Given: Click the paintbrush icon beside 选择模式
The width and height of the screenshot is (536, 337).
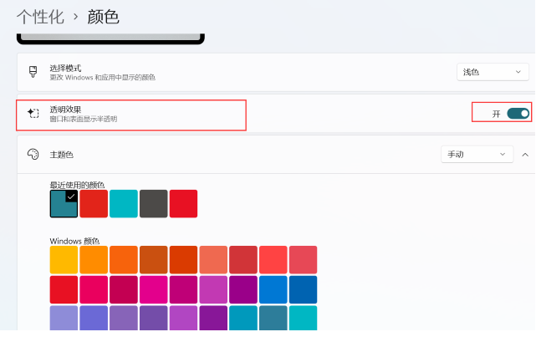Looking at the screenshot, I should (33, 72).
